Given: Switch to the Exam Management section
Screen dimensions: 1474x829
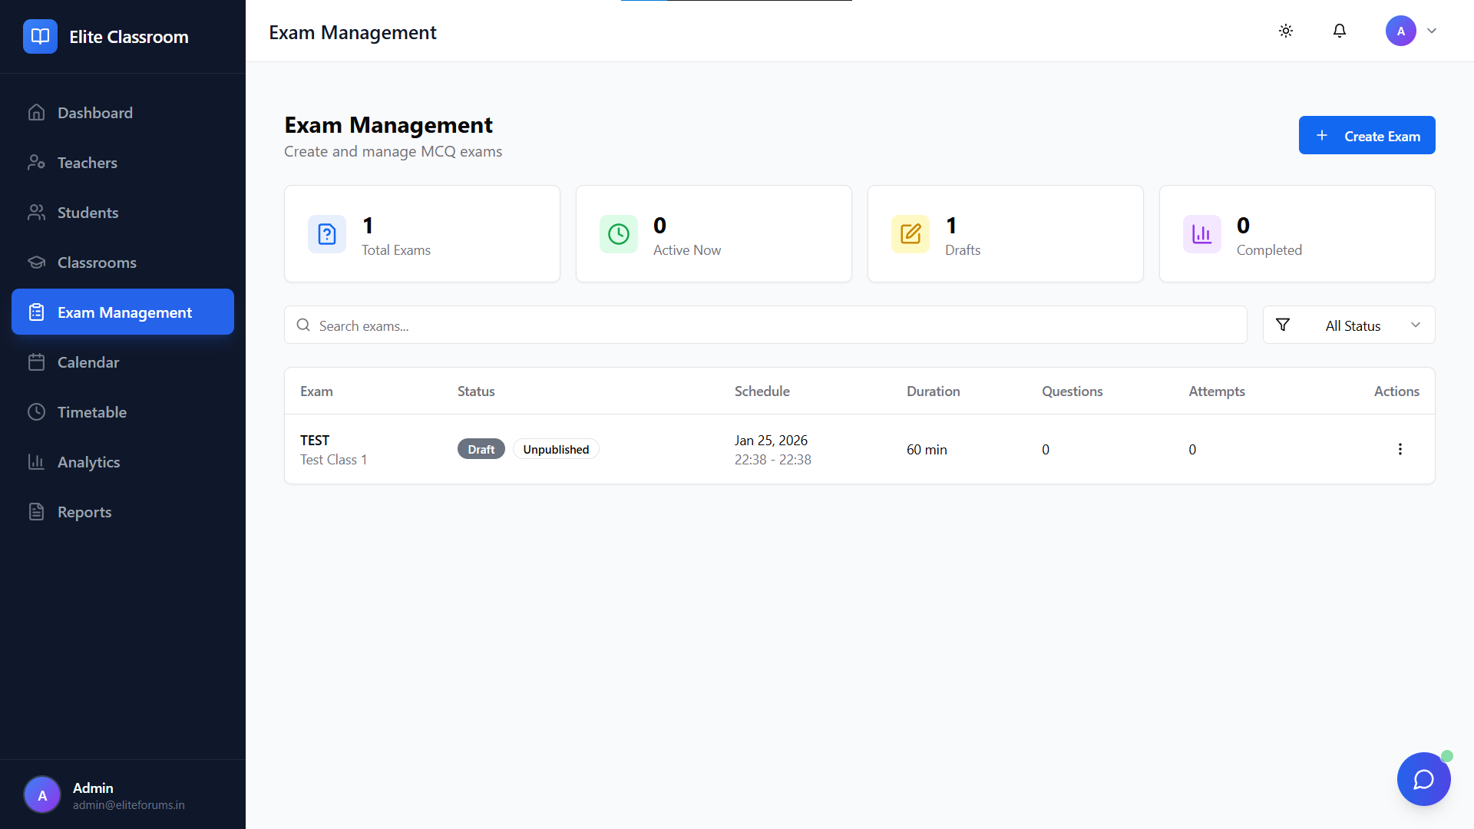Looking at the screenshot, I should (x=123, y=312).
